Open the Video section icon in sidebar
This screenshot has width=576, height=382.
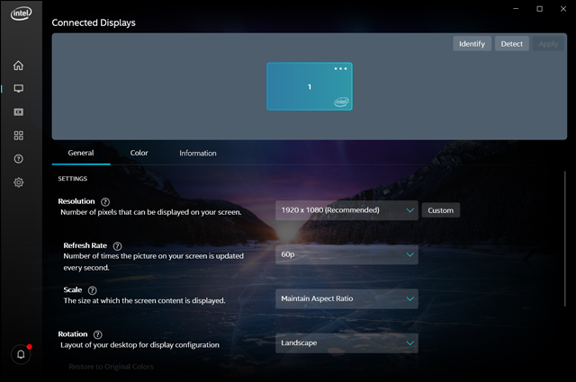point(18,112)
